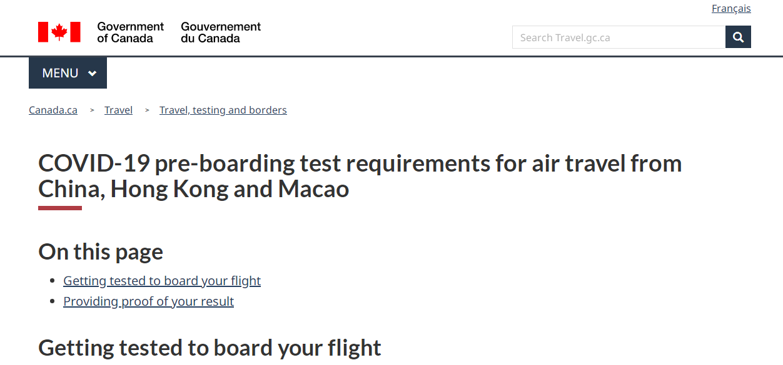
Task: Click the red underline accent below the title
Action: tap(60, 208)
